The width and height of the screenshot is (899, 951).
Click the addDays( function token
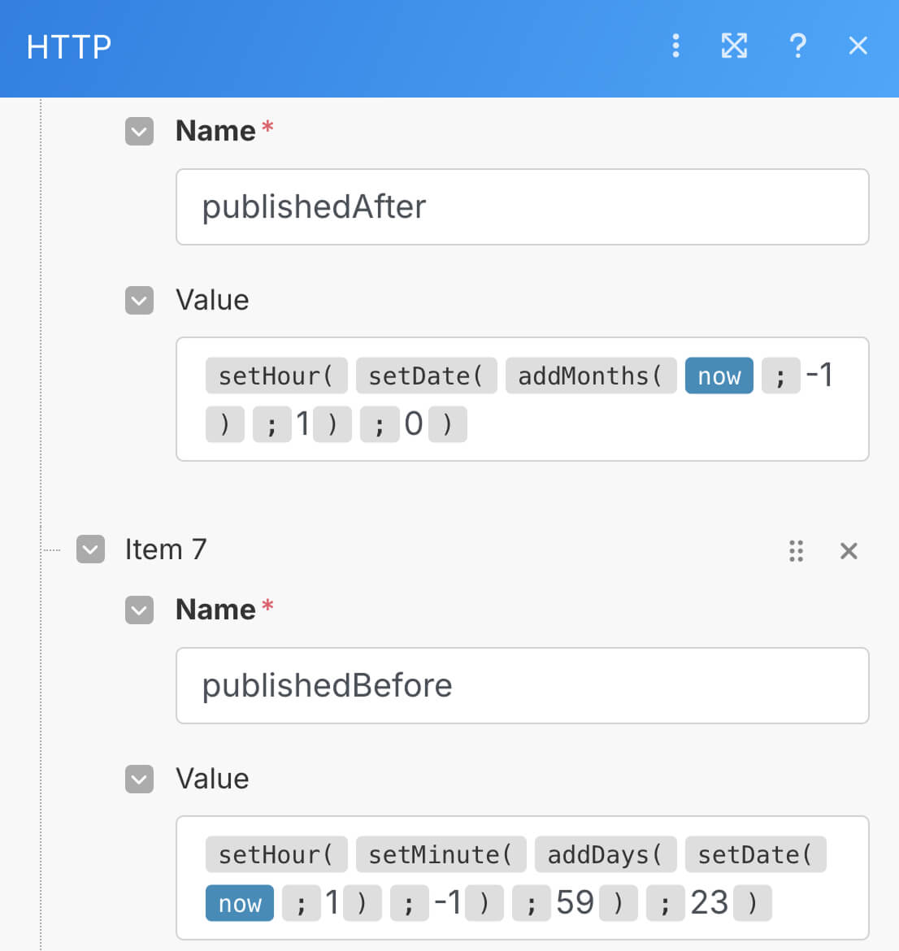(x=606, y=854)
